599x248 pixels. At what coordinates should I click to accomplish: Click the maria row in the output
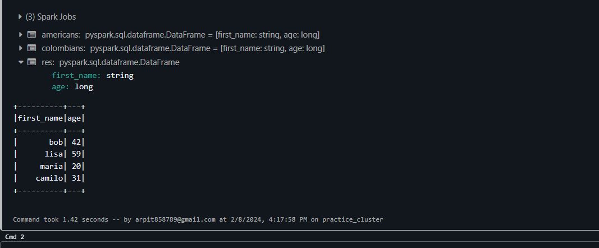point(49,166)
